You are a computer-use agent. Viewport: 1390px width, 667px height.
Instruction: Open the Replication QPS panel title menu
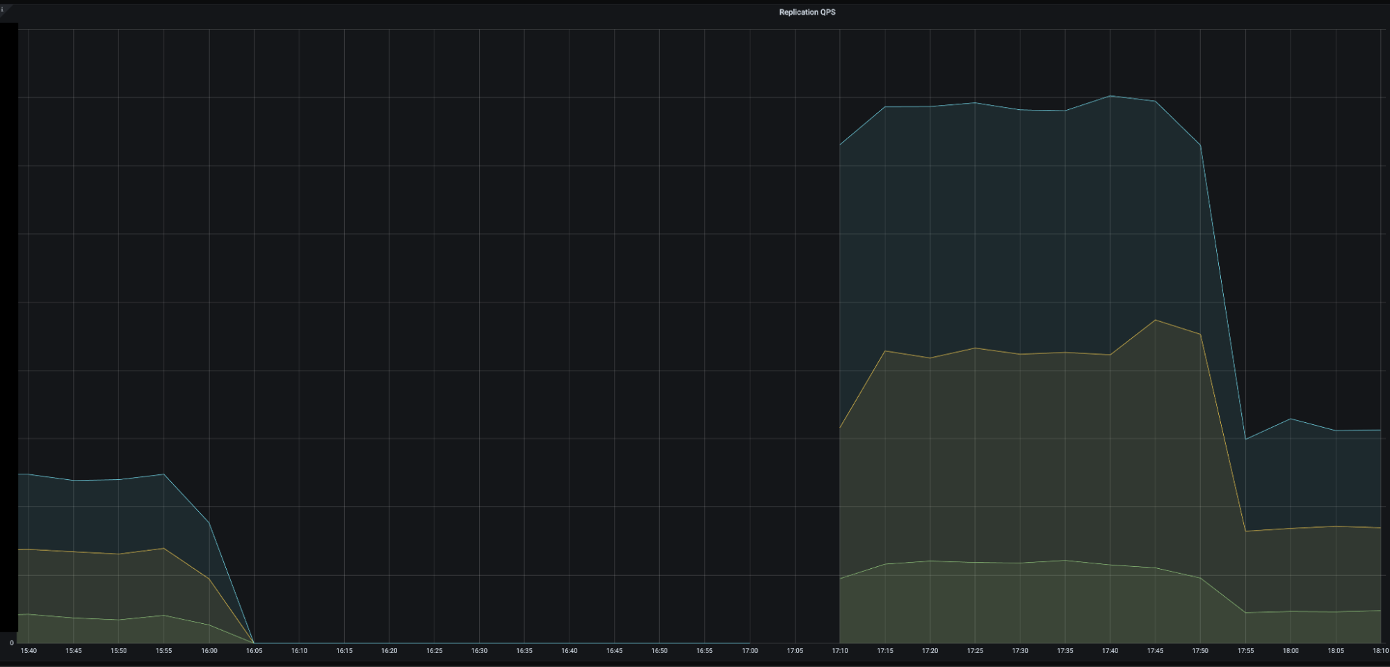click(x=807, y=13)
